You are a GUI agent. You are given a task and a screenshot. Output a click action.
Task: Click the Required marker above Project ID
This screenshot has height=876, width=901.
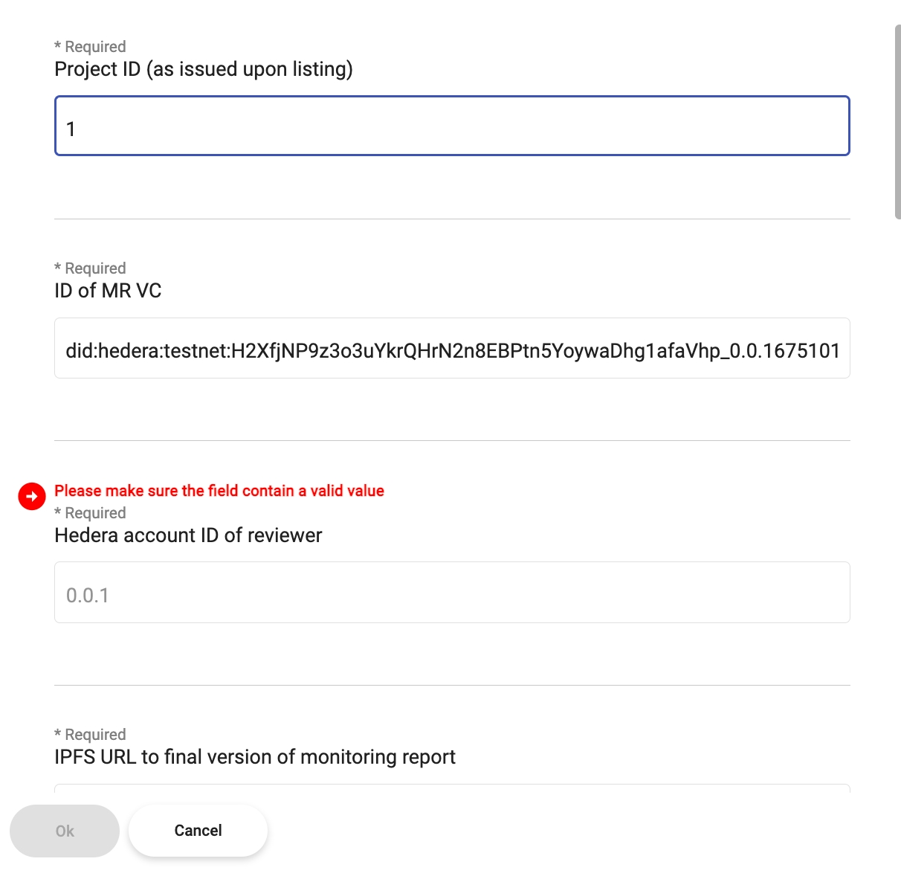(91, 47)
